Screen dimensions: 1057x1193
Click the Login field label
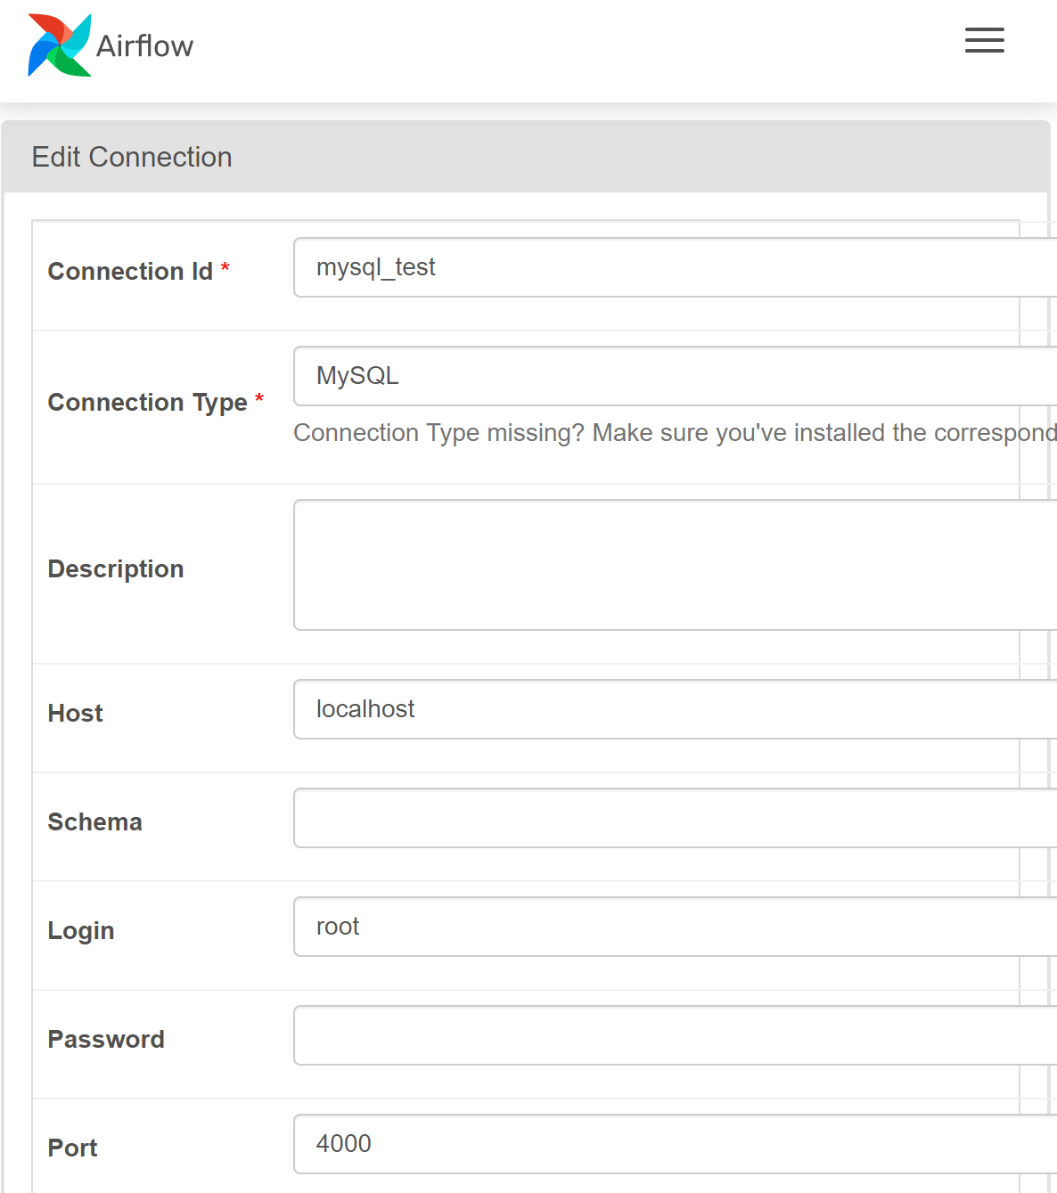tap(81, 930)
